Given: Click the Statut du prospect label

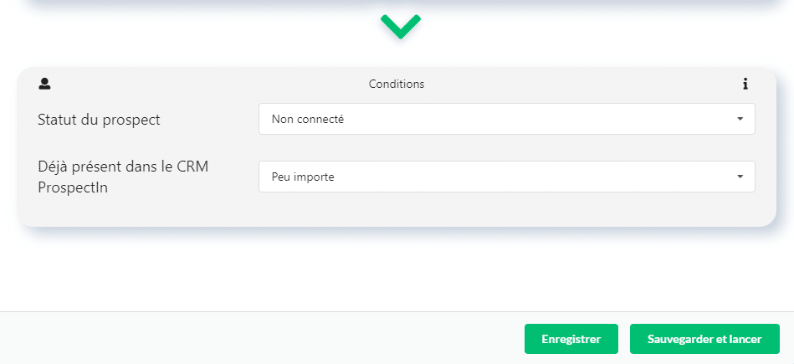Looking at the screenshot, I should click(x=99, y=120).
